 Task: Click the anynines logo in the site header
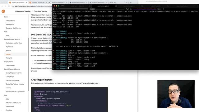(3, 11)
